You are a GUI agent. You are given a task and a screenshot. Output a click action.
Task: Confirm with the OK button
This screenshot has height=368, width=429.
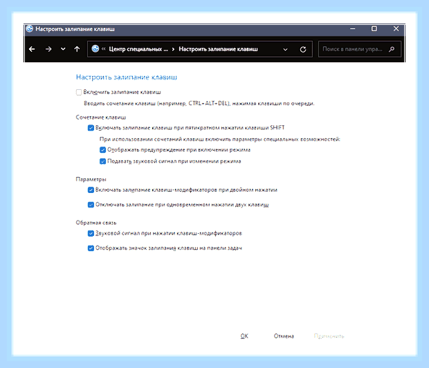pos(244,336)
